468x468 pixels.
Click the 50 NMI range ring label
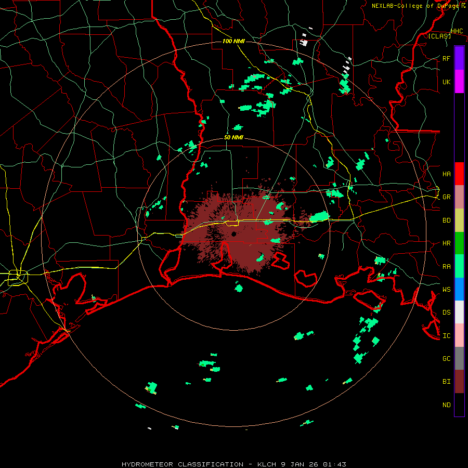pos(233,138)
